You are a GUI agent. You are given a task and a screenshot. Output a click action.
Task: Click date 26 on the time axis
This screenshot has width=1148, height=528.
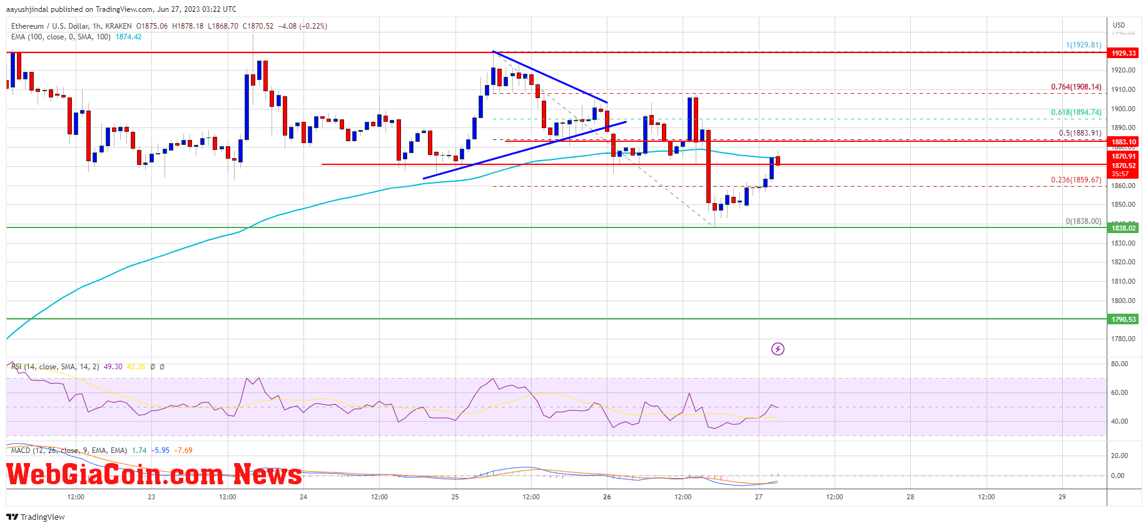click(607, 497)
